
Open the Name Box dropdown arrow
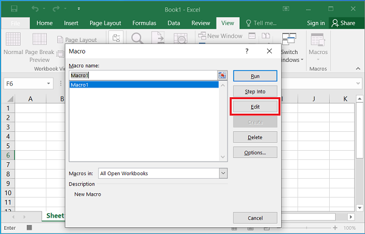(49, 83)
